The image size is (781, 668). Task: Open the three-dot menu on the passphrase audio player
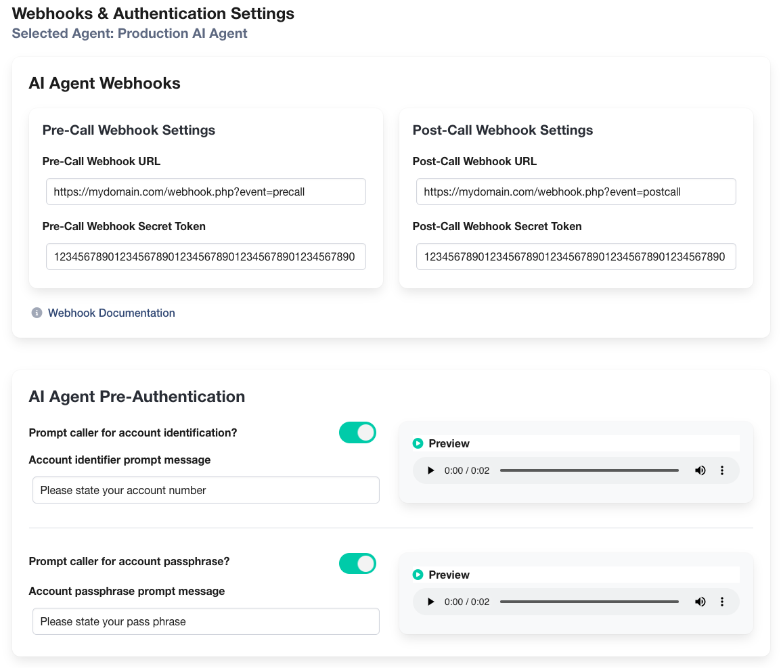(722, 601)
